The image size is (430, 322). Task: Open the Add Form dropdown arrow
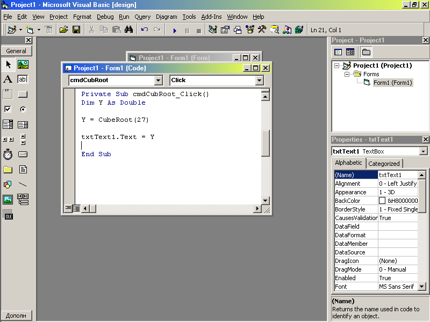click(x=39, y=30)
